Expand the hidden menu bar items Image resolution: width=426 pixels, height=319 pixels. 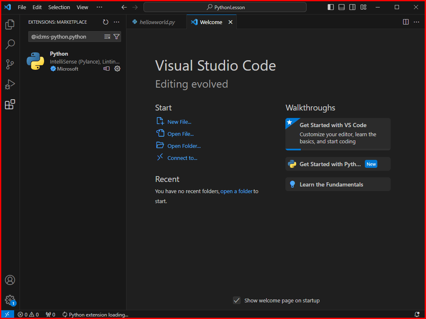tap(99, 7)
